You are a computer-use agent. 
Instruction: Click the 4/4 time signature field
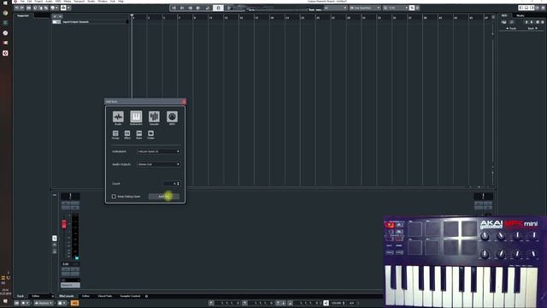[351, 303]
